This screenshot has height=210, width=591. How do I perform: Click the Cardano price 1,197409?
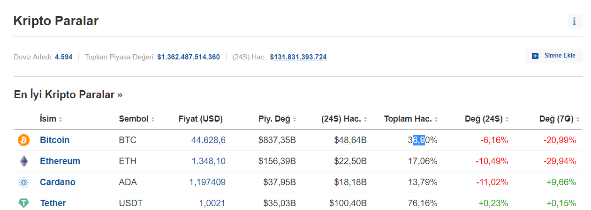coord(207,182)
